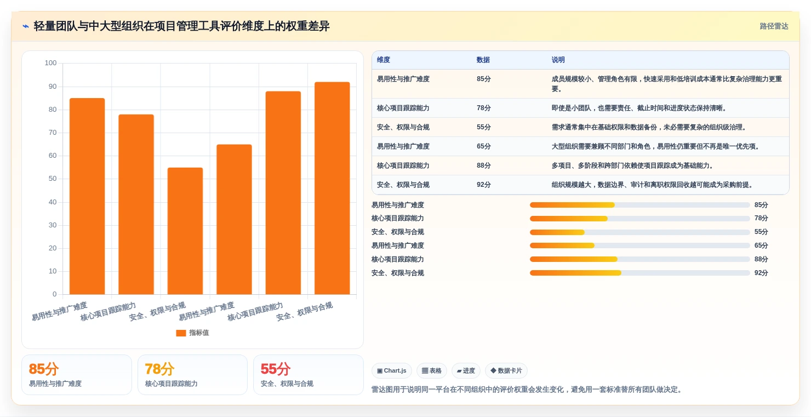
Task: Click the y-axis tick label 50
Action: 53,179
